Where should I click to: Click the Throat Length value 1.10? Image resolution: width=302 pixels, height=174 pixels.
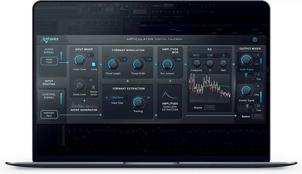click(x=124, y=59)
